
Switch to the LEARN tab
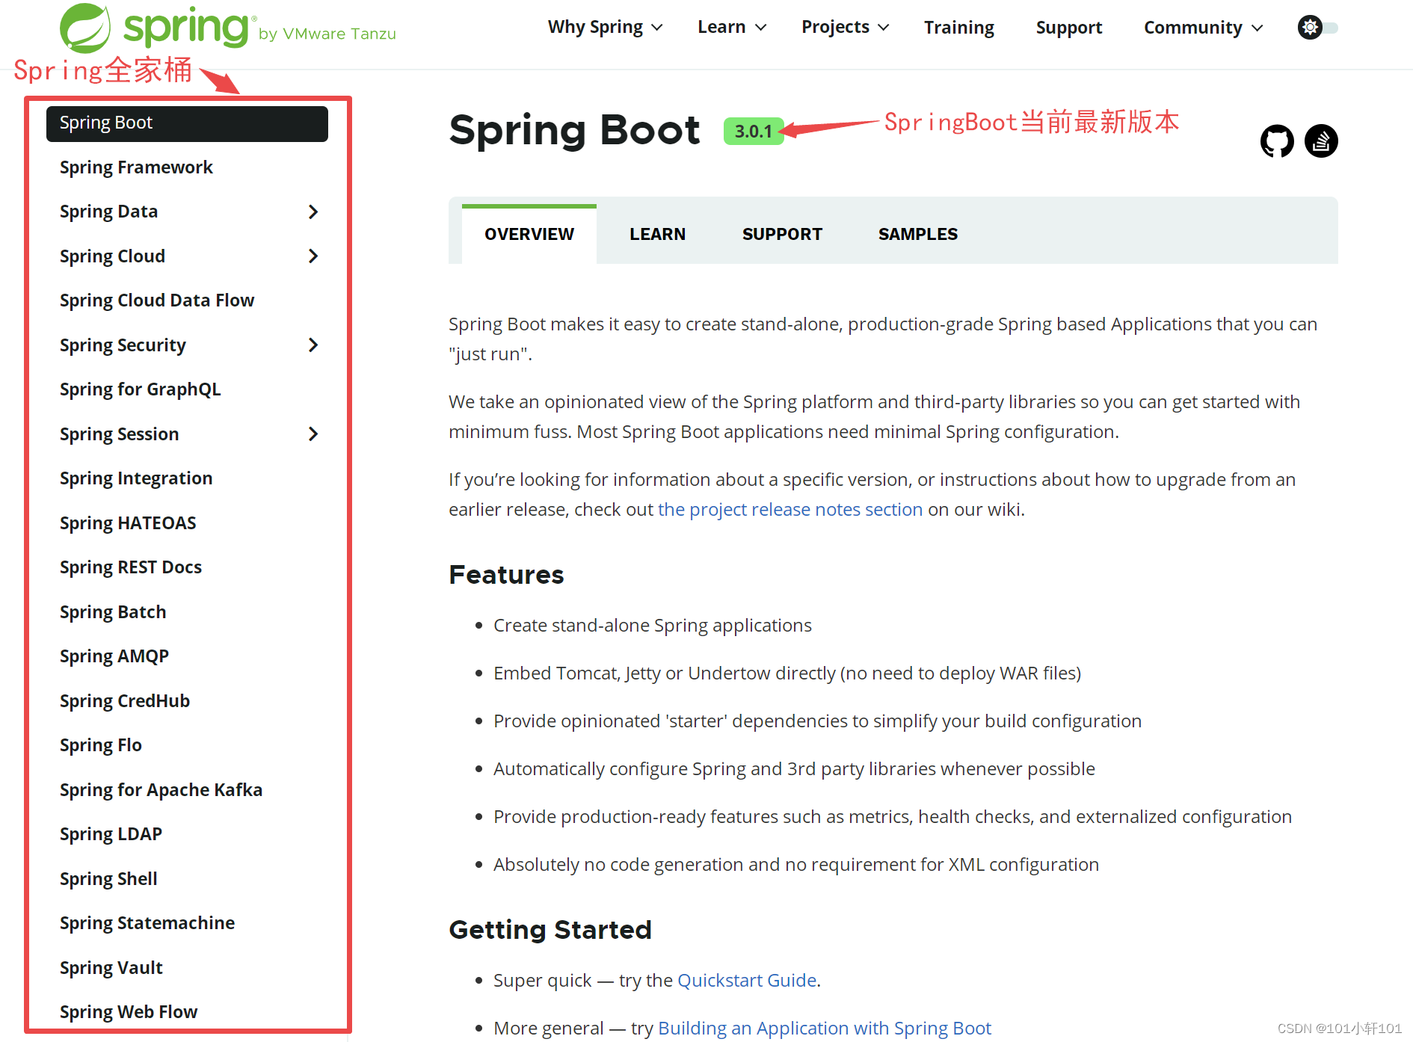click(x=657, y=234)
